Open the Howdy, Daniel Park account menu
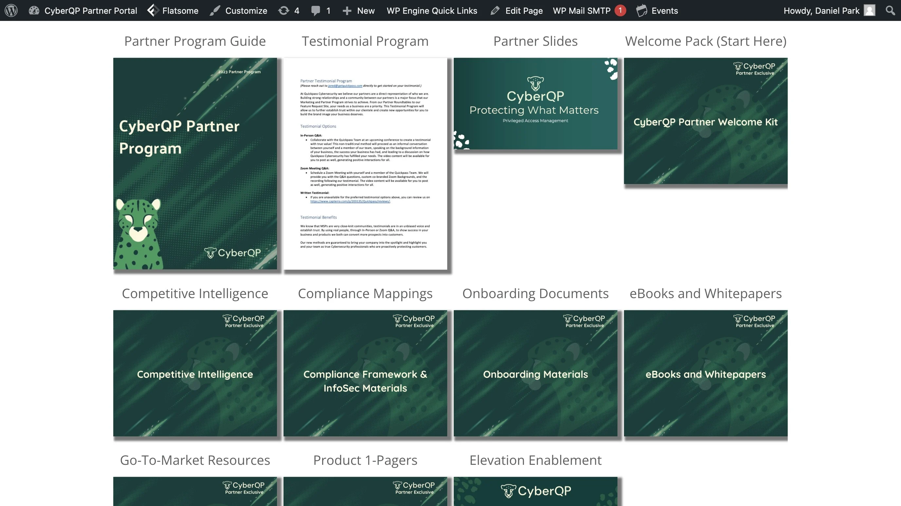This screenshot has height=506, width=901. click(x=821, y=10)
